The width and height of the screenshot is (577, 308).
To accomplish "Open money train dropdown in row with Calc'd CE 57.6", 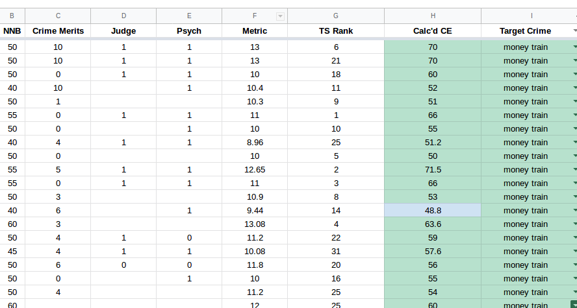I will click(x=575, y=252).
